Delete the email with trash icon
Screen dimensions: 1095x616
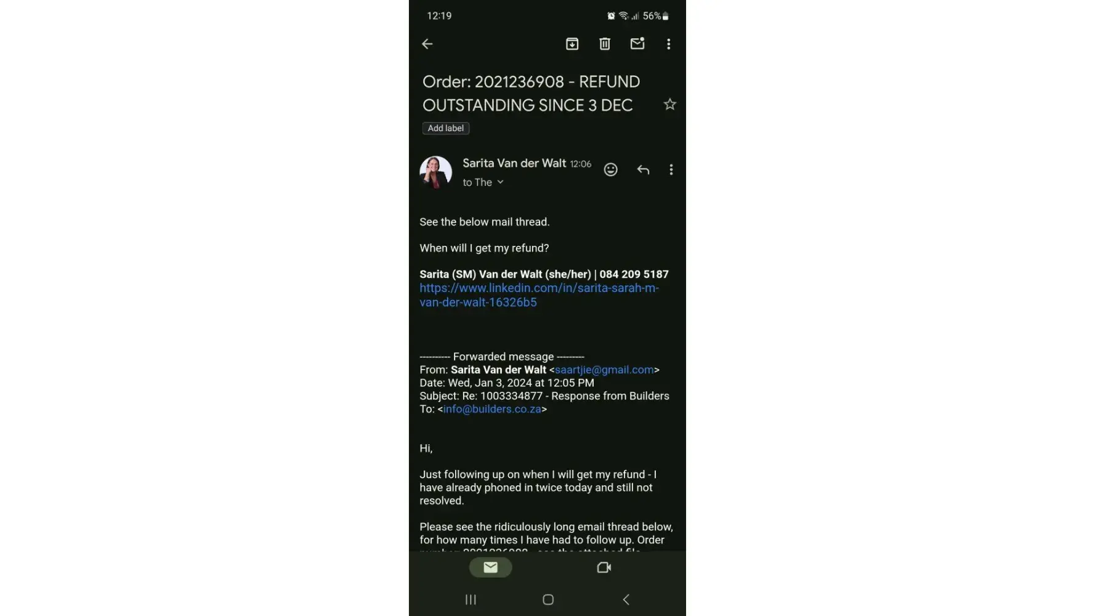605,44
